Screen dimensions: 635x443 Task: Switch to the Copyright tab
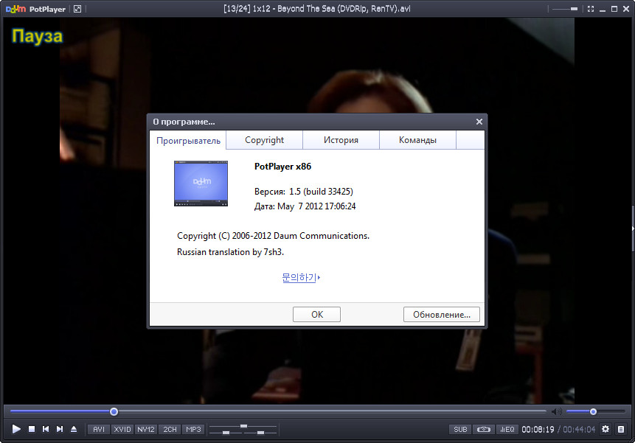[x=264, y=140]
